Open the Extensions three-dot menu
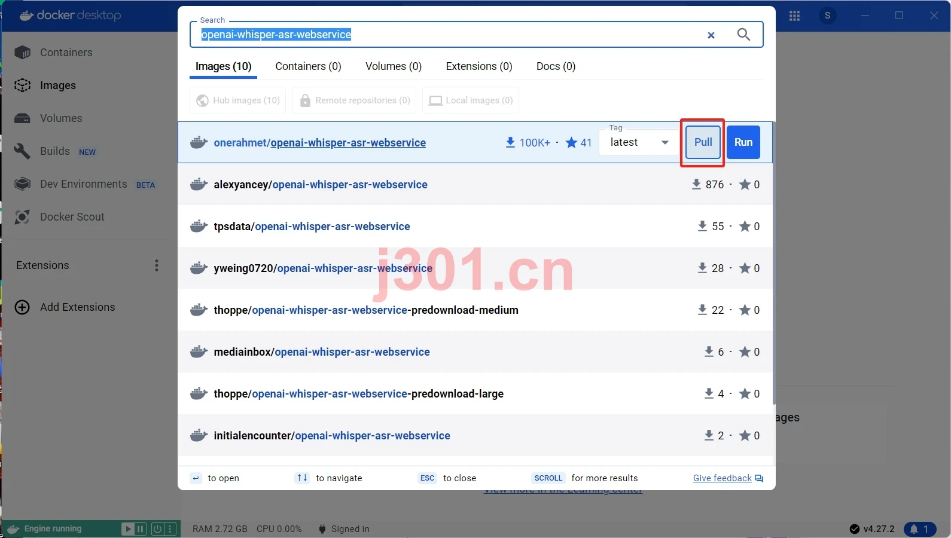Image resolution: width=951 pixels, height=538 pixels. tap(157, 265)
